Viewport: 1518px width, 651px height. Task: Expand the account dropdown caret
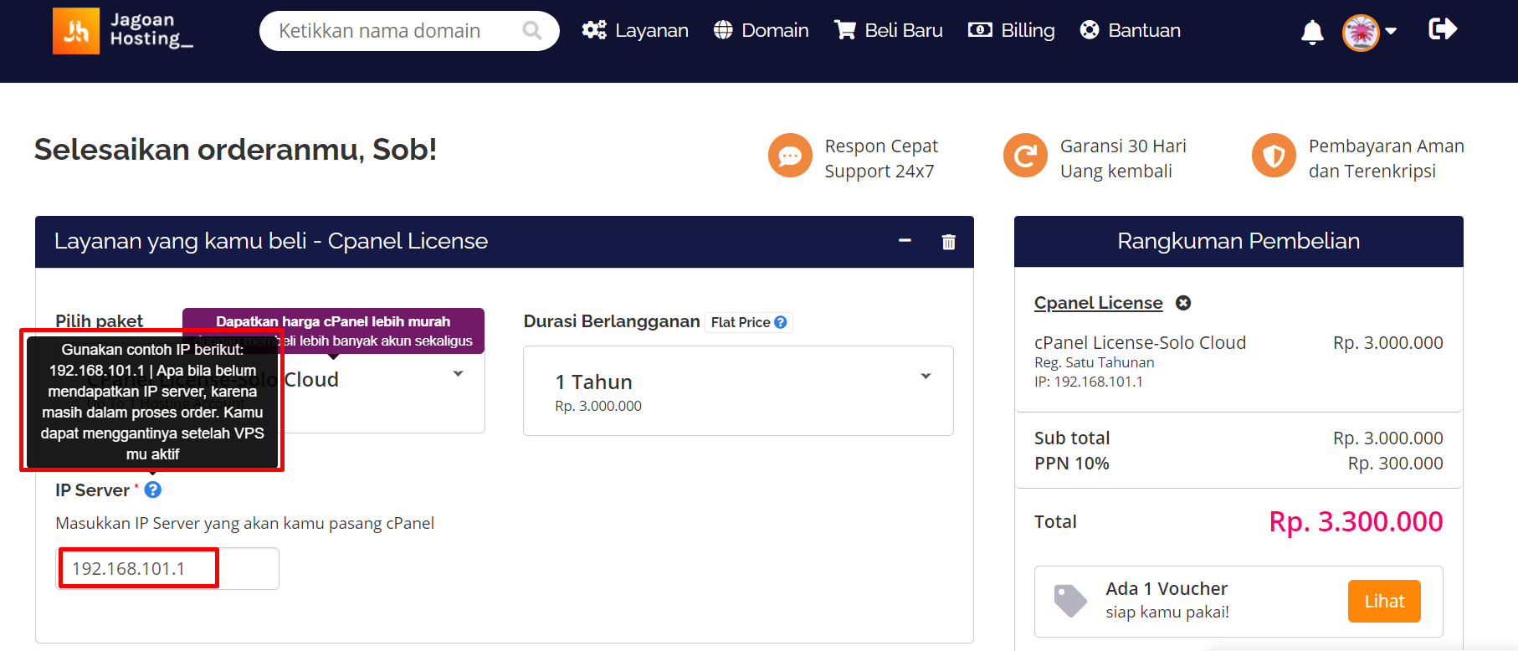1391,32
